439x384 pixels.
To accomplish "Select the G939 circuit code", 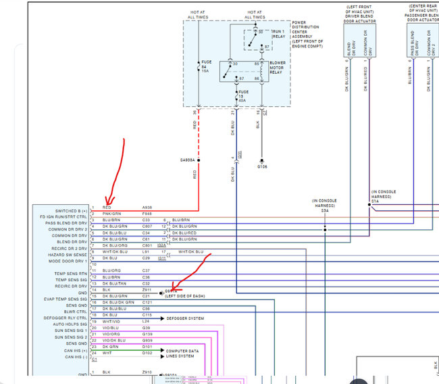I will pyautogui.click(x=147, y=340).
